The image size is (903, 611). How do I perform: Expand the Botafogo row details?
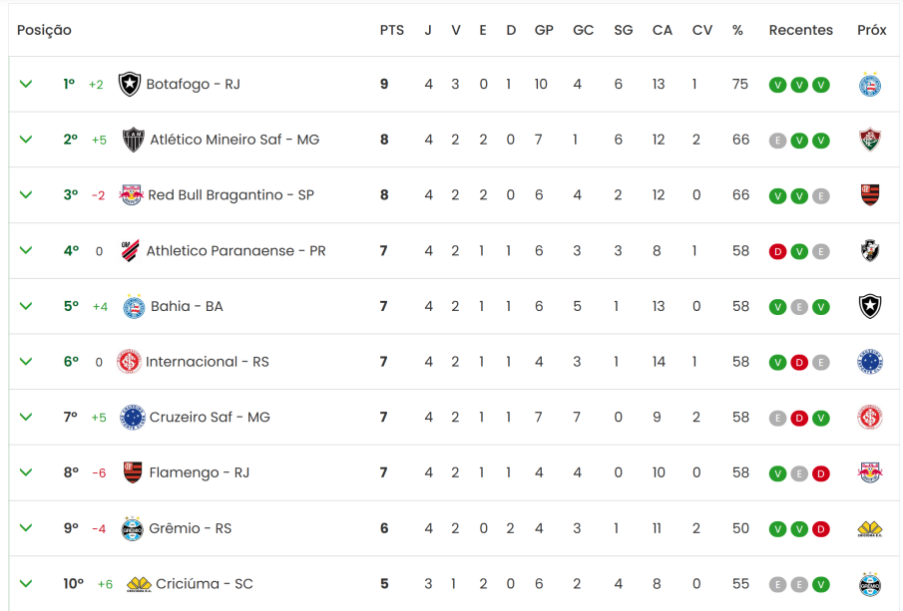click(26, 84)
